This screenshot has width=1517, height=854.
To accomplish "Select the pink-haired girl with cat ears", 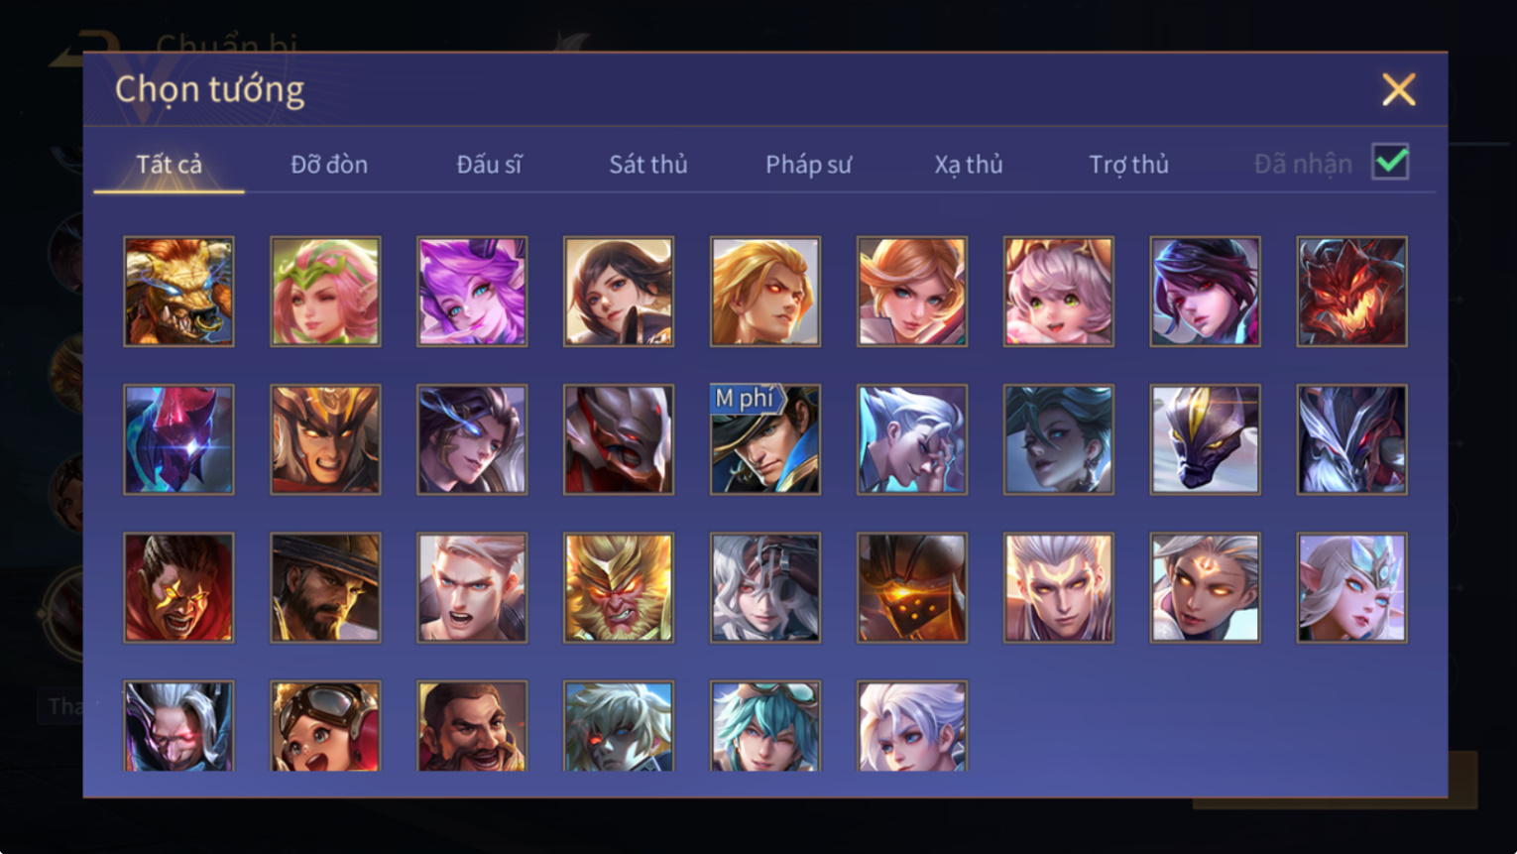I will coord(1058,292).
